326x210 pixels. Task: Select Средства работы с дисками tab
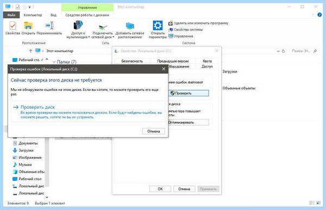click(87, 15)
